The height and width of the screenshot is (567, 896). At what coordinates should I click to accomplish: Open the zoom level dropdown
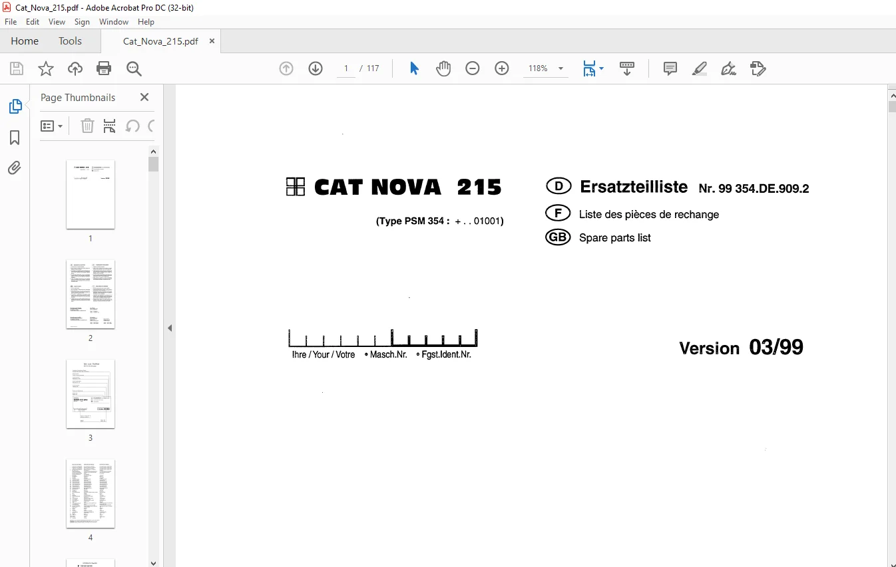point(560,68)
